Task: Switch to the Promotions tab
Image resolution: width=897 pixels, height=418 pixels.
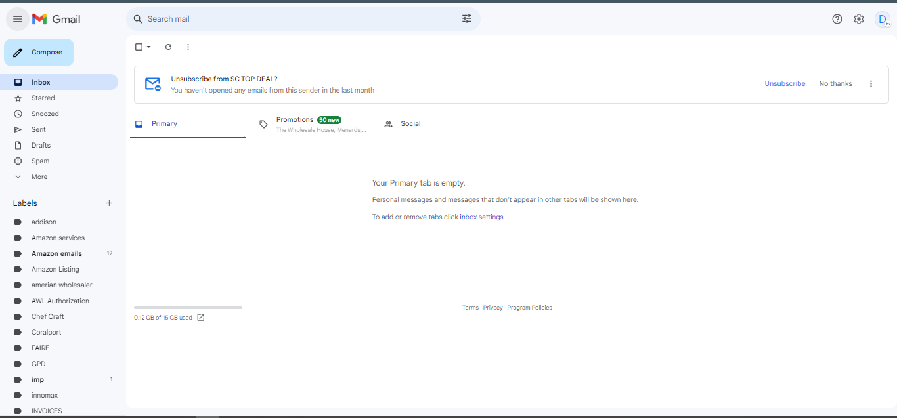Action: (x=313, y=124)
